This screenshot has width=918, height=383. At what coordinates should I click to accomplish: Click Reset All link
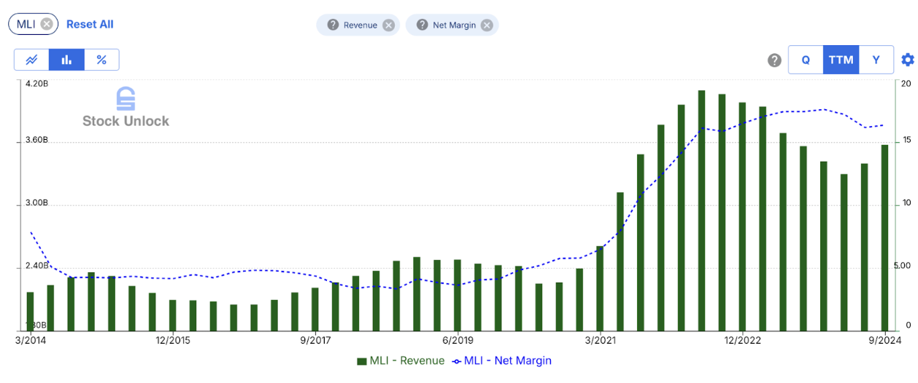(x=90, y=24)
